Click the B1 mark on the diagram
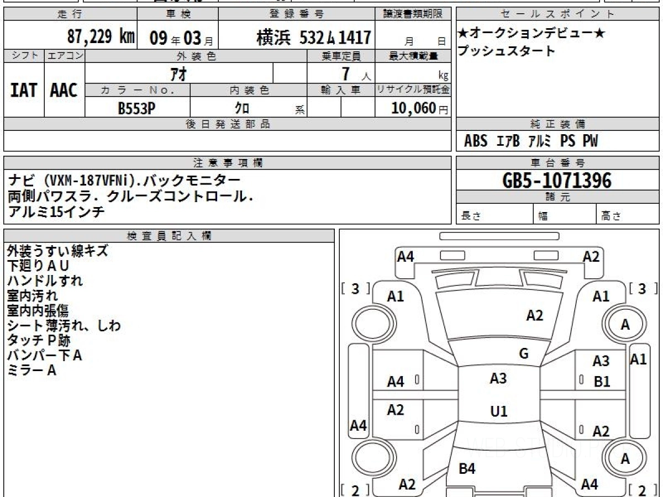The width and height of the screenshot is (663, 497). [x=602, y=382]
